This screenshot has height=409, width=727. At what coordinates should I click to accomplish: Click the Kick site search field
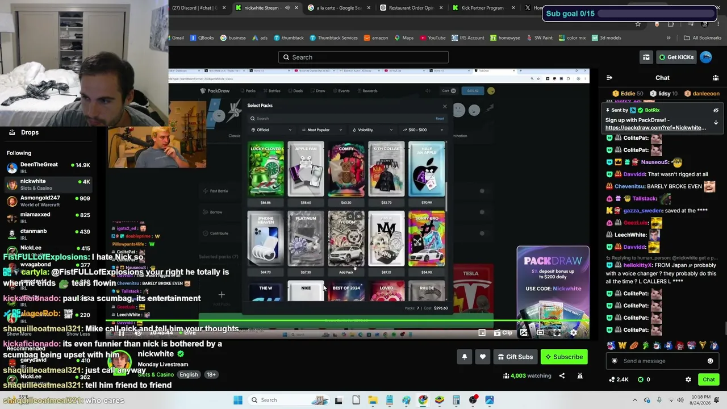[363, 57]
